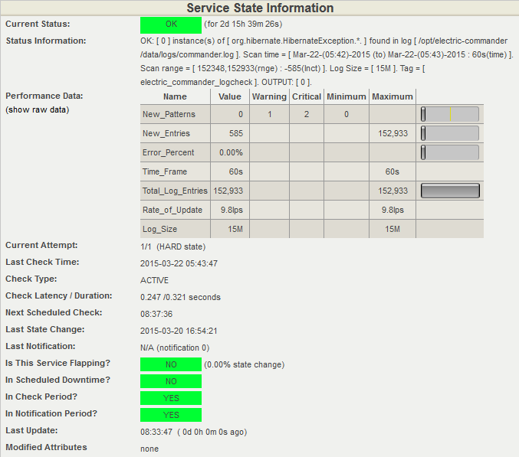The width and height of the screenshot is (519, 457).
Task: Click the Service State Information title
Action: click(x=260, y=8)
